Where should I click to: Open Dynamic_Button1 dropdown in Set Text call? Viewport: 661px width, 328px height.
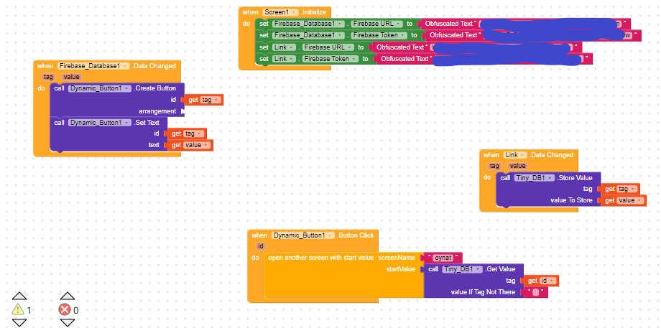click(x=99, y=123)
